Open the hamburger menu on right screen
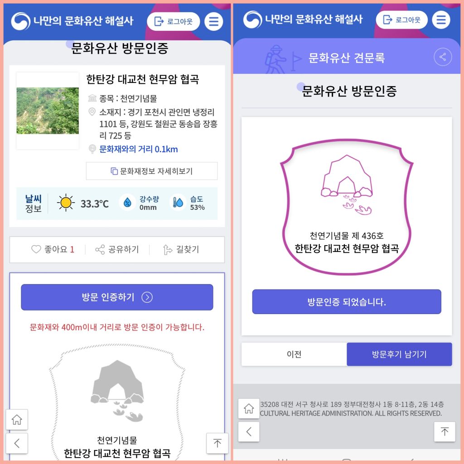The width and height of the screenshot is (464, 464). pyautogui.click(x=441, y=20)
